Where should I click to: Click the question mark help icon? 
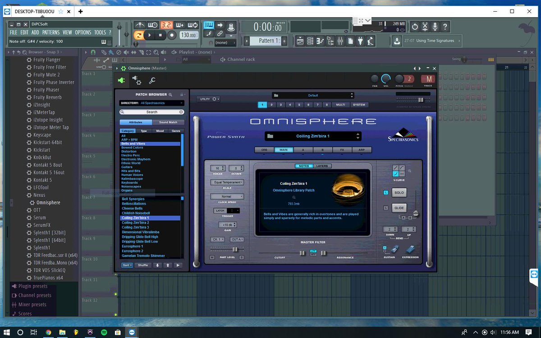click(x=445, y=27)
